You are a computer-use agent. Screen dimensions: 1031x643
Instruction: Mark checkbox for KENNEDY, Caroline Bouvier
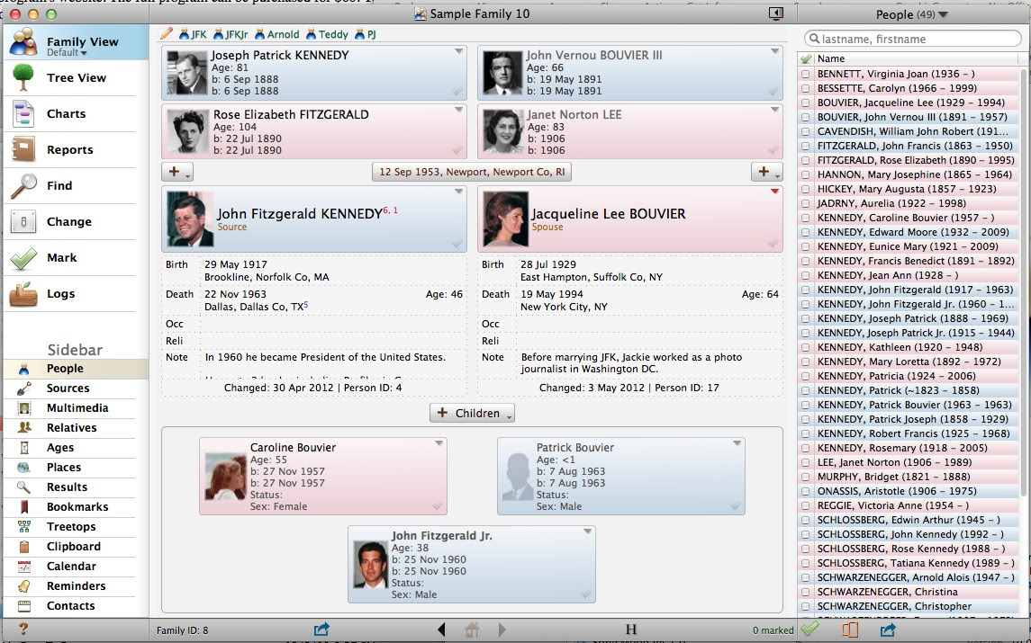click(806, 218)
